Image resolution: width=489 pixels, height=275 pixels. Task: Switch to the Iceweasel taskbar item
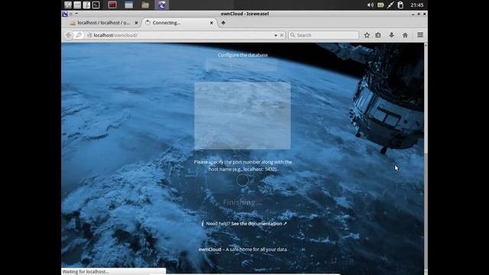pos(162,5)
